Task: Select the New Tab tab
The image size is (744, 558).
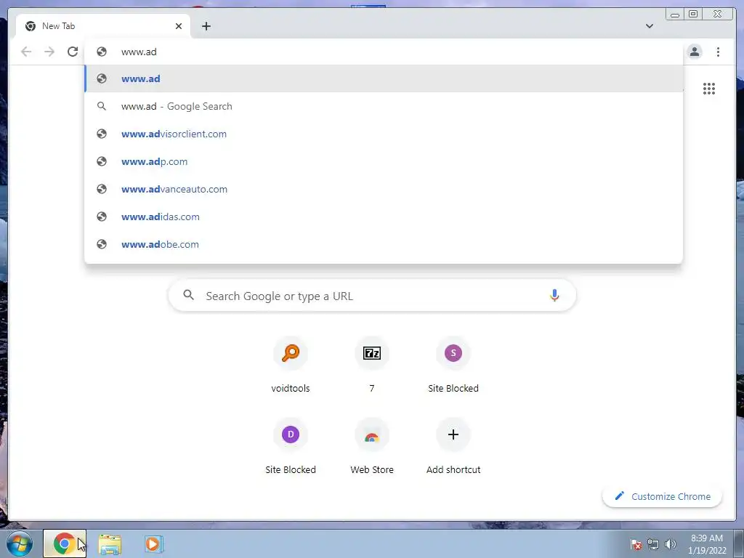Action: (103, 26)
